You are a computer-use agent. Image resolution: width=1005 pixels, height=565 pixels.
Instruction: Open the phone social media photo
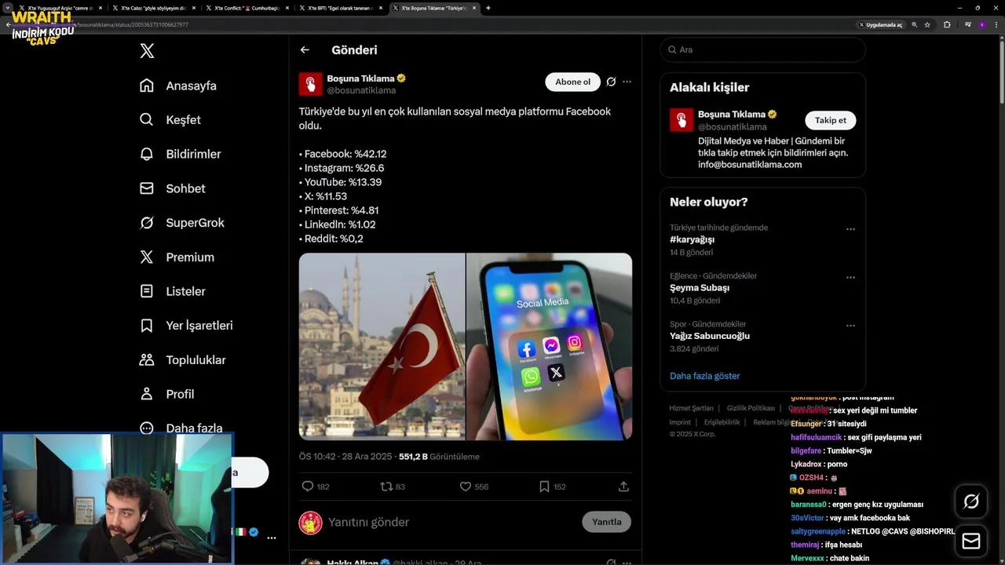click(550, 346)
